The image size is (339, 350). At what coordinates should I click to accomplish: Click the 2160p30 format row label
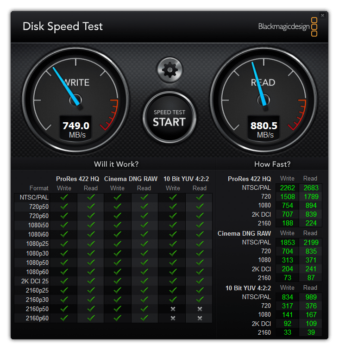(37, 300)
